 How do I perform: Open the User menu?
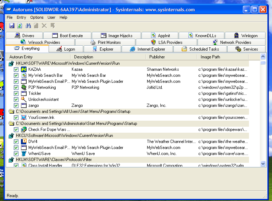pyautogui.click(x=51, y=17)
